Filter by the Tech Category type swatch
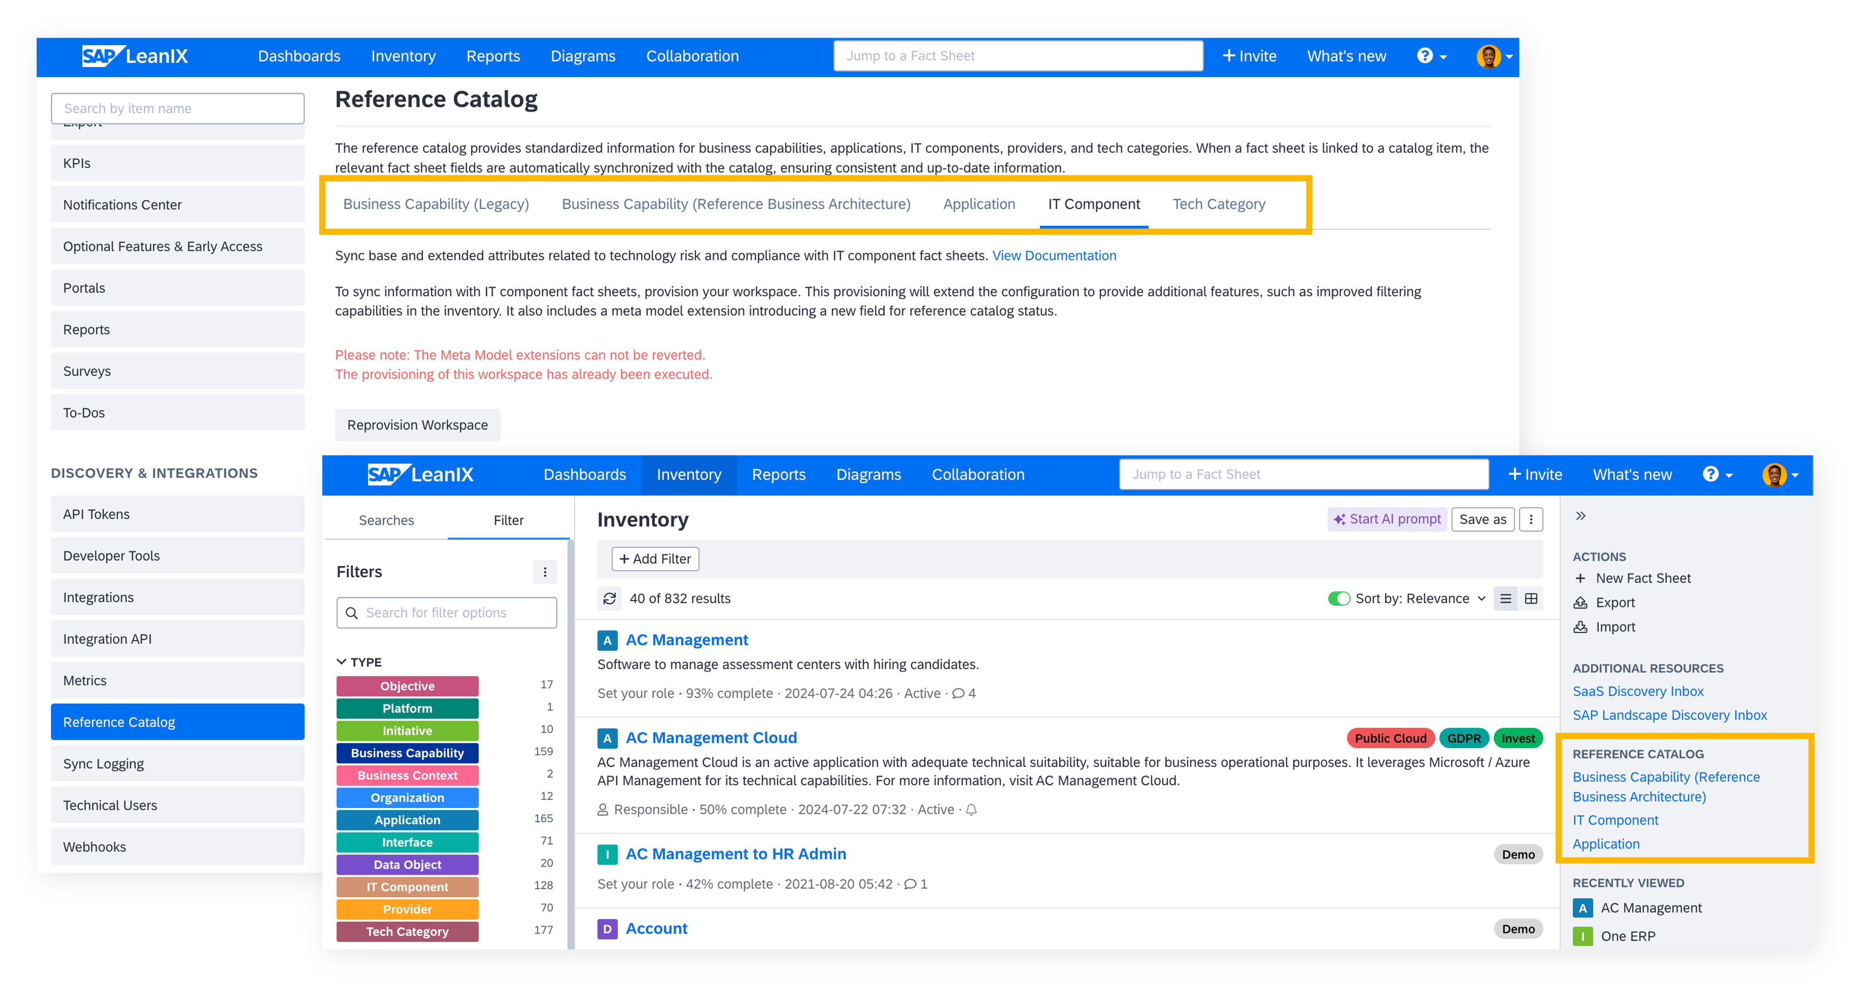Image resolution: width=1859 pixels, height=996 pixels. pyautogui.click(x=407, y=932)
